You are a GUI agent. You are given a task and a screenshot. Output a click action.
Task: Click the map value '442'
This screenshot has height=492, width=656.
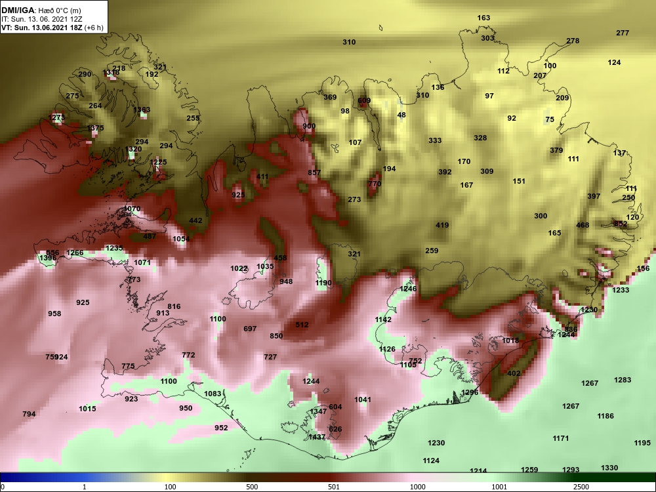195,220
